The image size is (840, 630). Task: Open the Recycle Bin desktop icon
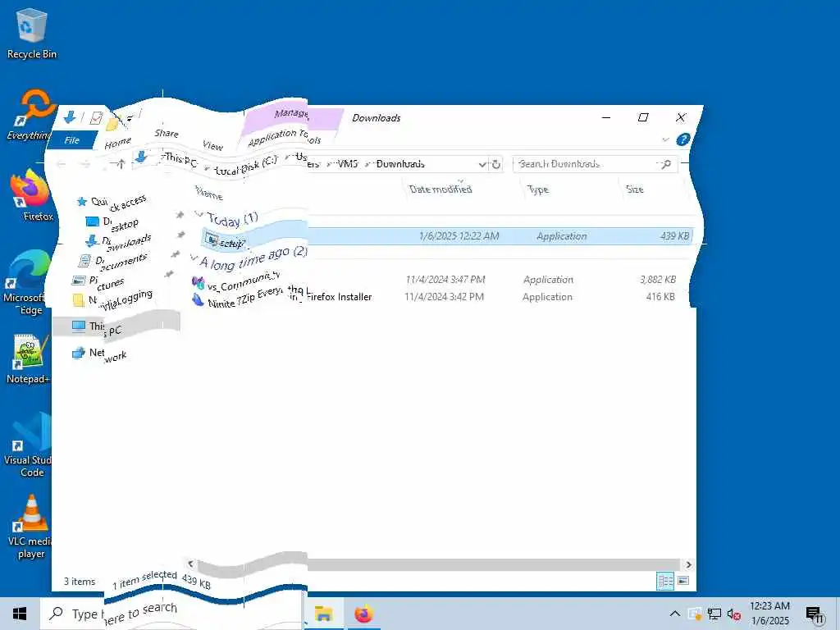click(x=32, y=34)
